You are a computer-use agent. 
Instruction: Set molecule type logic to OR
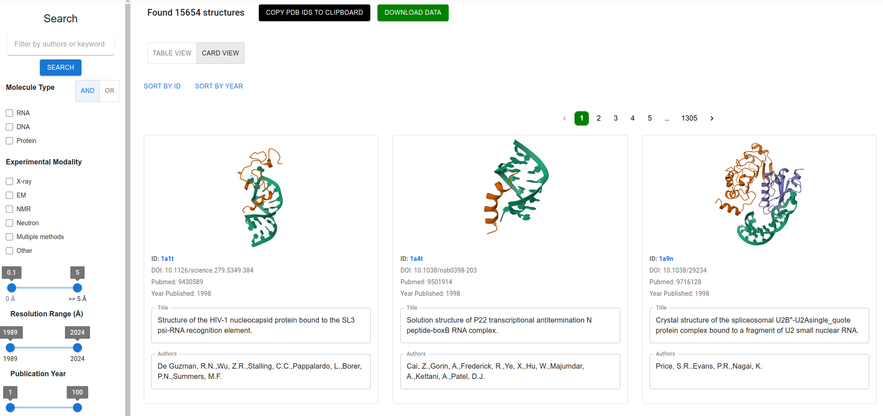click(x=110, y=91)
